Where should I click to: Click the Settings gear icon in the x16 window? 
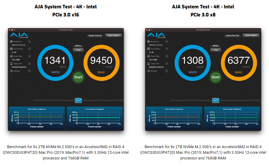[x=11, y=71]
